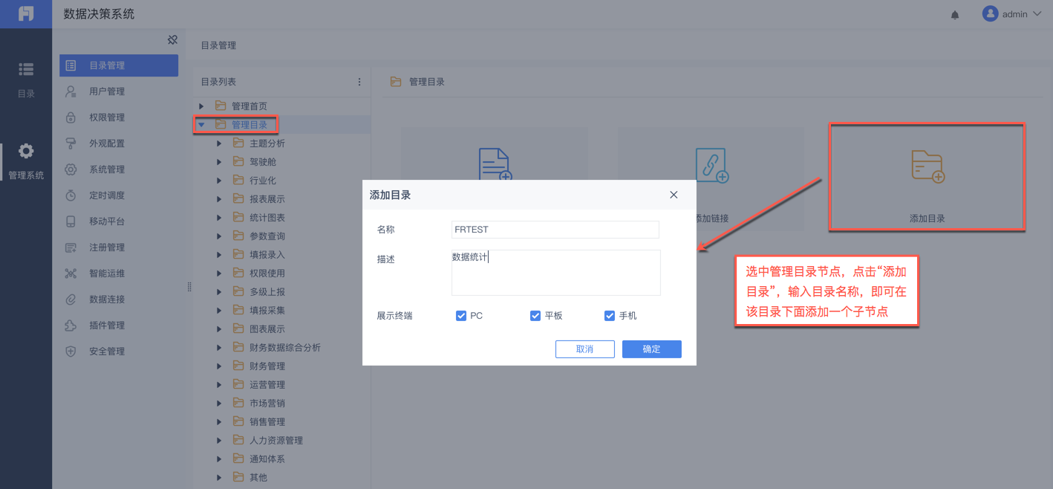Viewport: 1053px width, 489px height.
Task: Select the 用户管理 menu item
Action: tap(119, 91)
